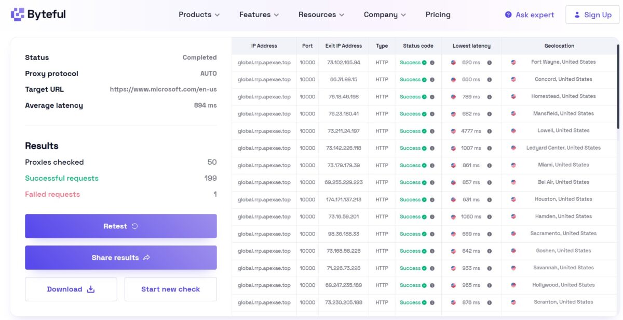
Task: Expand the Company menu
Action: [x=385, y=14]
